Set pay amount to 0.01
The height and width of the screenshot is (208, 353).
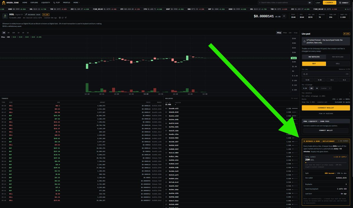pyautogui.click(x=308, y=80)
